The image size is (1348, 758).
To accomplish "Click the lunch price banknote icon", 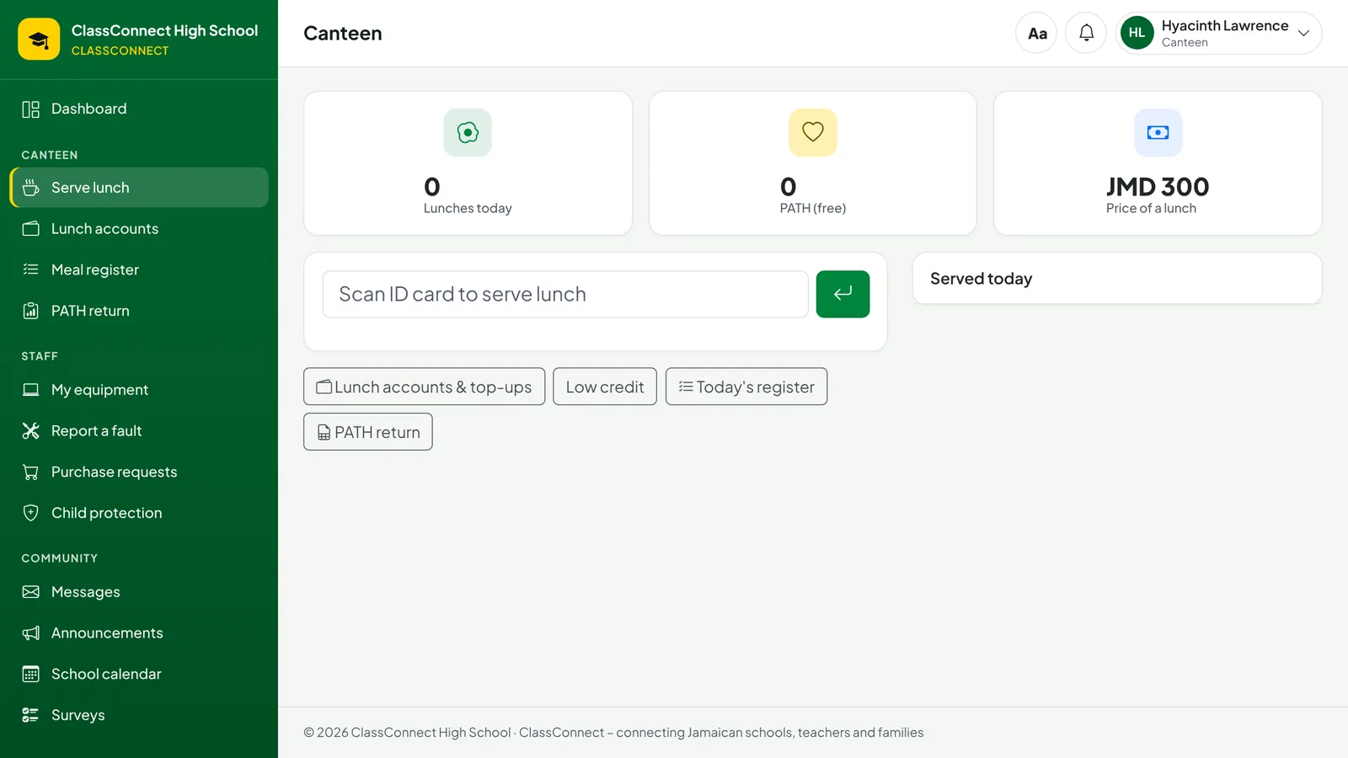I will [1158, 132].
